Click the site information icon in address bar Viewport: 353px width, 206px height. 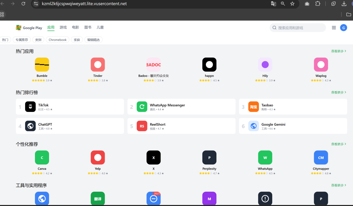36,4
